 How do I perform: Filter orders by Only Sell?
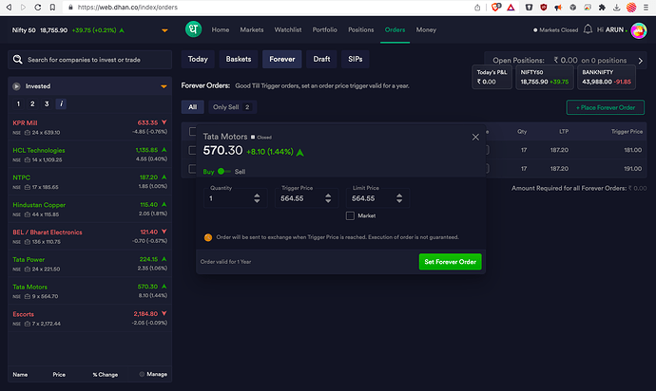(232, 107)
